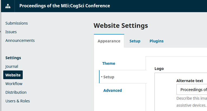207x111 pixels.
Task: Click the Logo section label
Action: (159, 69)
